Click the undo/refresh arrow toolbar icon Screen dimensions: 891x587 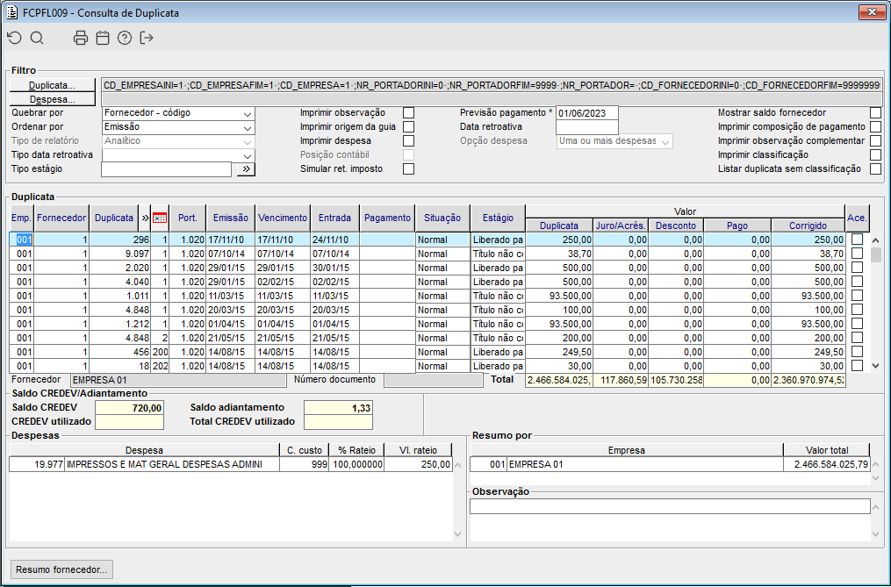pyautogui.click(x=14, y=38)
